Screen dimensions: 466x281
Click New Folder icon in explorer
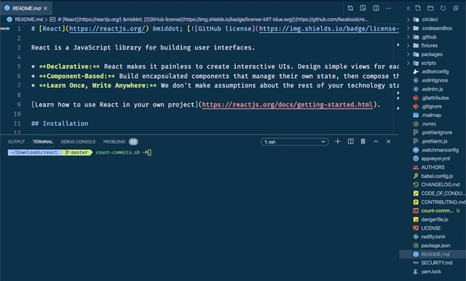coord(430,8)
